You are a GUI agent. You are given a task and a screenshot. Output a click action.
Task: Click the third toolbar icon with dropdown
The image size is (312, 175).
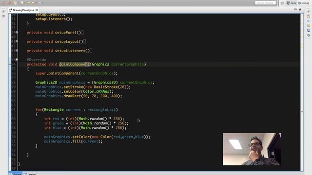coord(15,3)
